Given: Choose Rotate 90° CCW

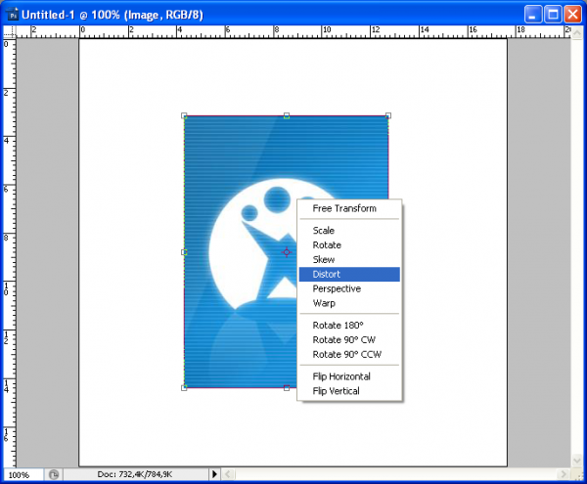Looking at the screenshot, I should [x=346, y=354].
